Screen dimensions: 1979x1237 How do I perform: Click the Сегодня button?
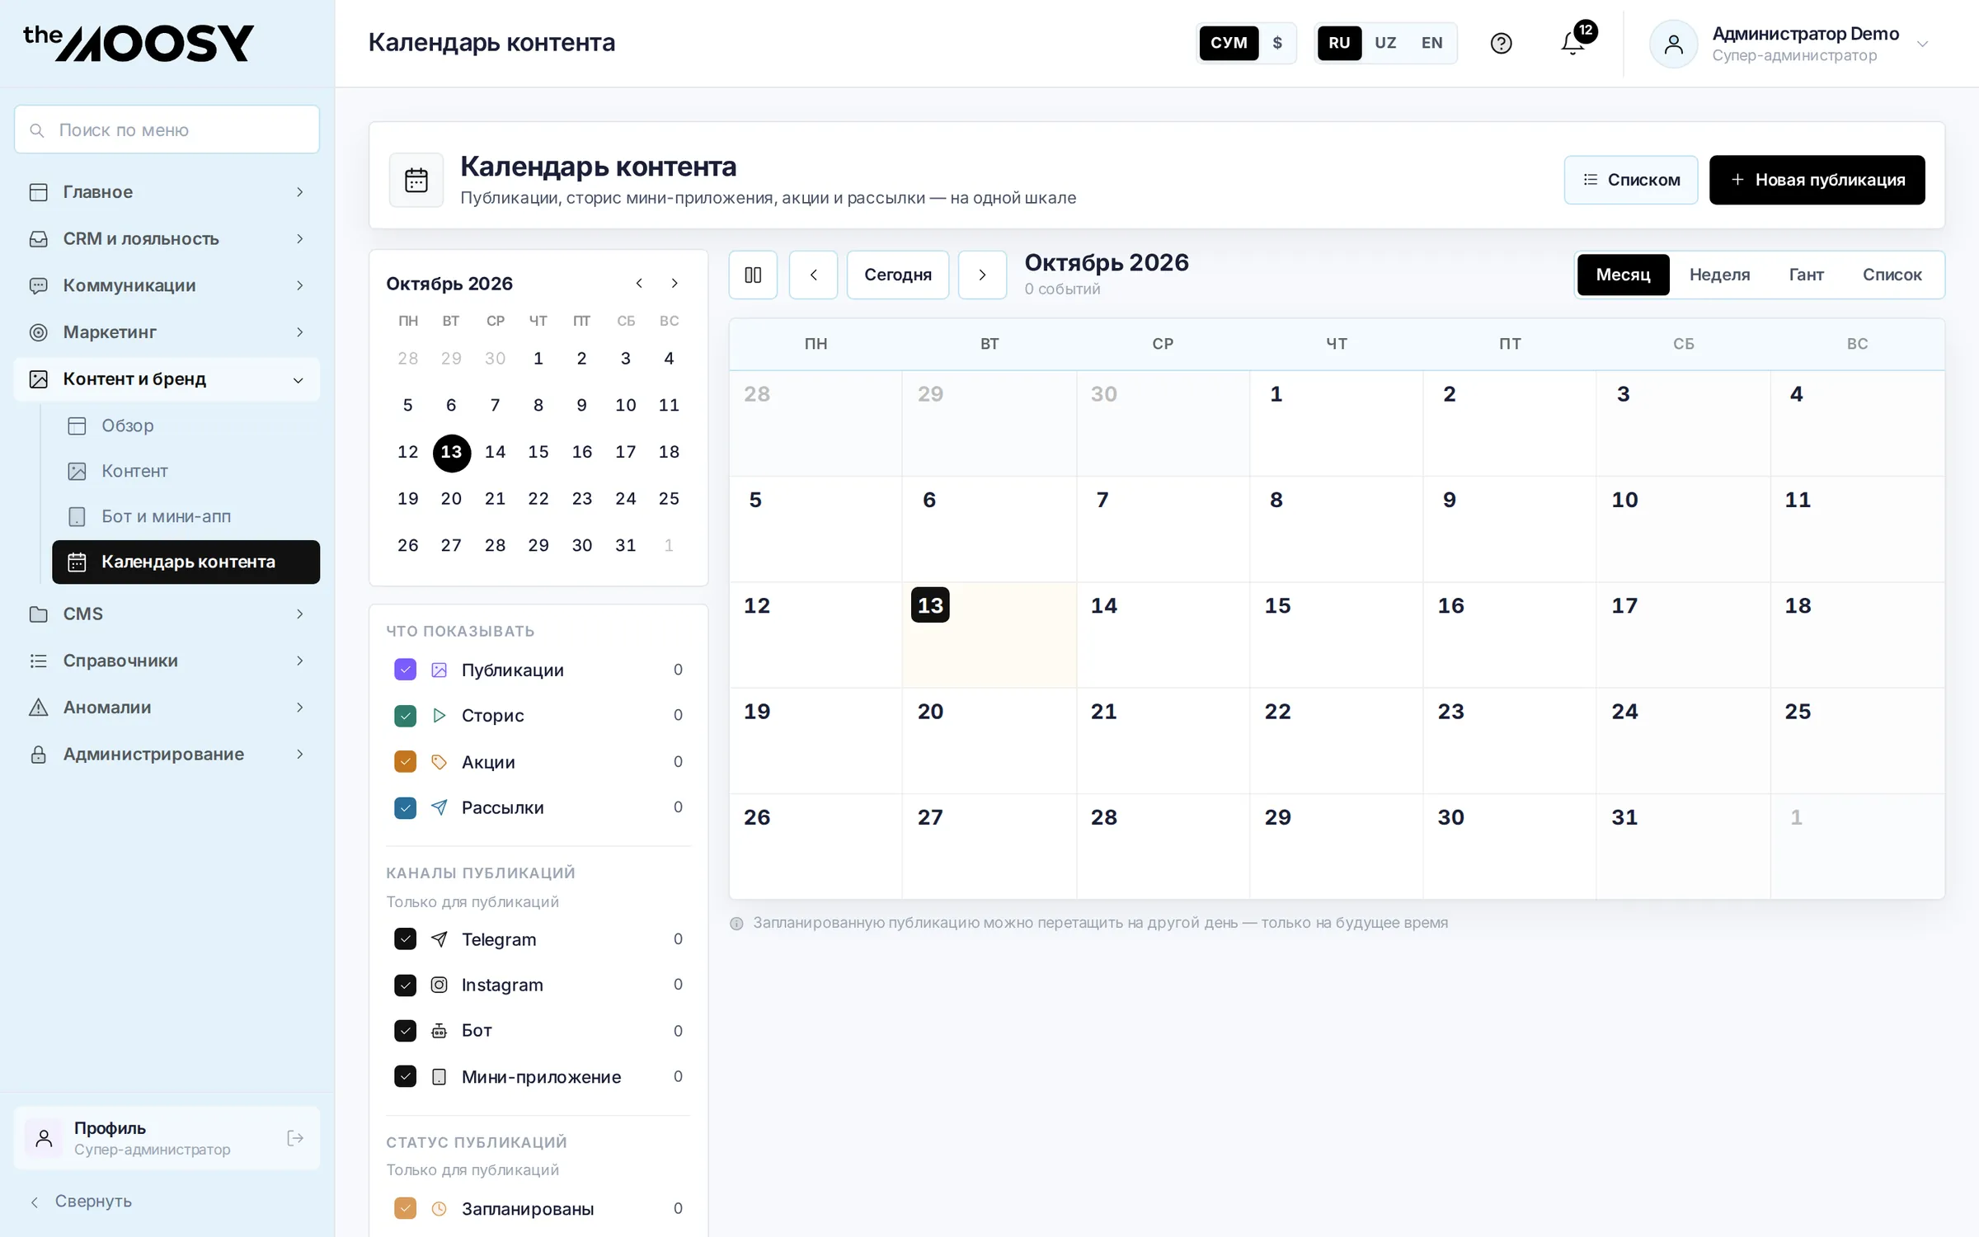[897, 275]
